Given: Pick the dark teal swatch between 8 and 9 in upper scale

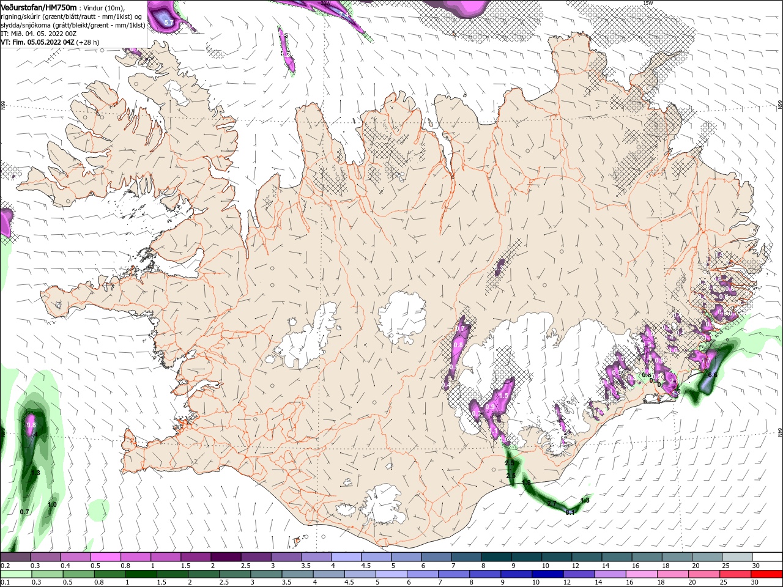Looking at the screenshot, I should pos(496,557).
